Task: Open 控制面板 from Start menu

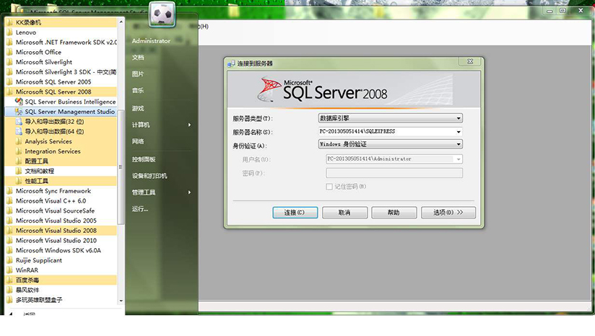Action: pyautogui.click(x=144, y=159)
